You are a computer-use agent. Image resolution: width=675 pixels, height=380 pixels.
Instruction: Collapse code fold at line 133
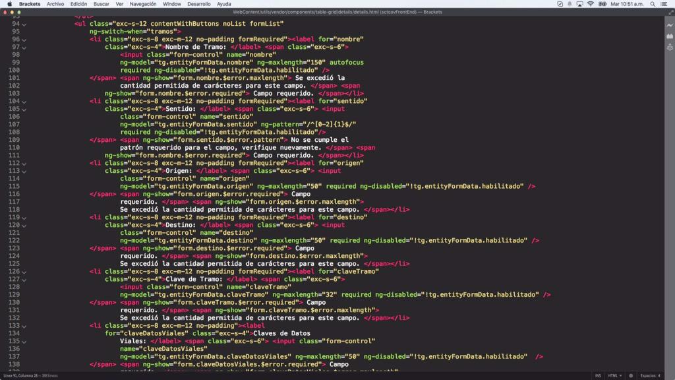click(x=24, y=326)
